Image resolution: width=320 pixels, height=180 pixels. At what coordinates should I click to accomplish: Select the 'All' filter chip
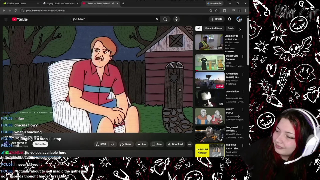(x=198, y=28)
